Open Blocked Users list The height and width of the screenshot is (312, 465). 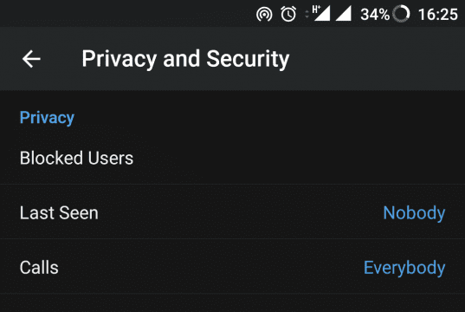pos(232,158)
